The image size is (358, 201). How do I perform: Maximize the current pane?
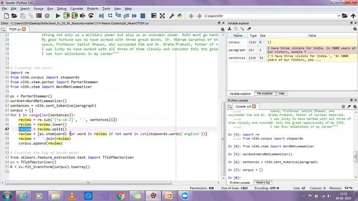pos(154,16)
